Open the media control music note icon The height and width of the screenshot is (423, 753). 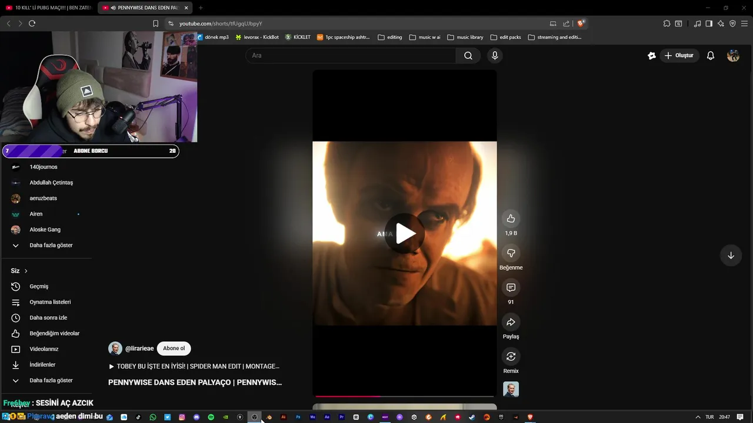pyautogui.click(x=697, y=23)
